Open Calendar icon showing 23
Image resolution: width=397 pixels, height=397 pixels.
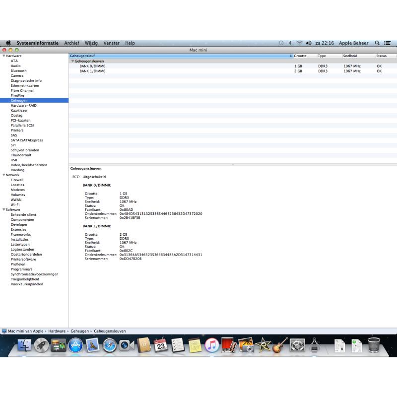click(161, 345)
